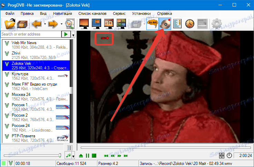The image size is (254, 167).
Task: Toggle subtitles with the SUBS icon
Action: (153, 24)
